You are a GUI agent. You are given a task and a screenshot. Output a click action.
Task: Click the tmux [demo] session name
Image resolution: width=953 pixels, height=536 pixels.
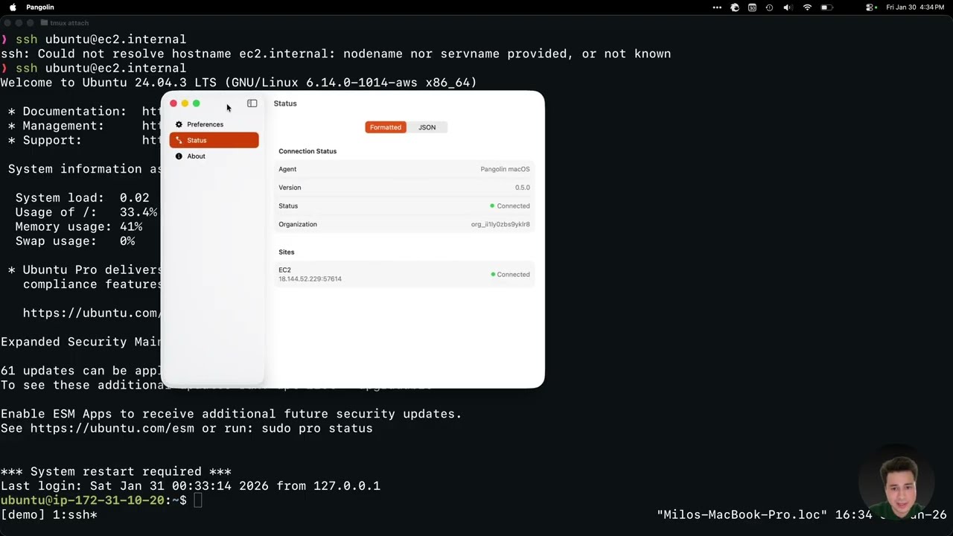click(x=22, y=515)
